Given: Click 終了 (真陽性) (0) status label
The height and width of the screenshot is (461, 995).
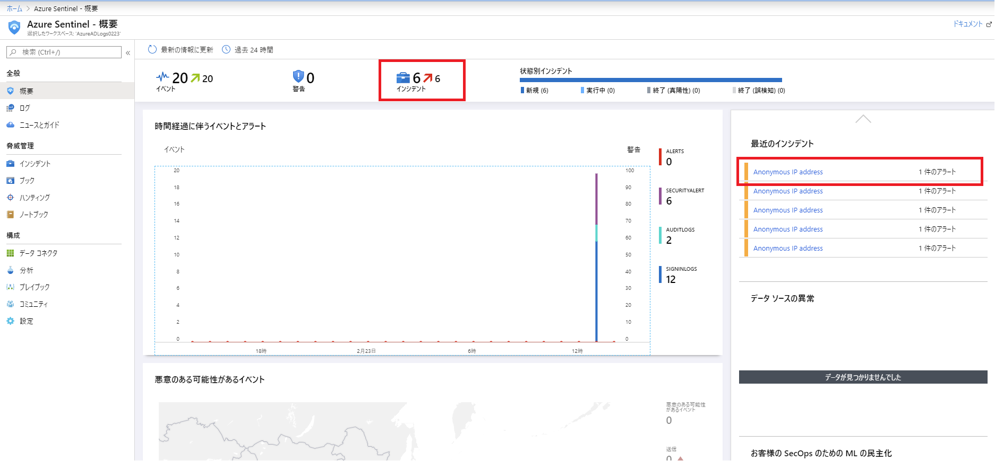Looking at the screenshot, I should pyautogui.click(x=676, y=91).
